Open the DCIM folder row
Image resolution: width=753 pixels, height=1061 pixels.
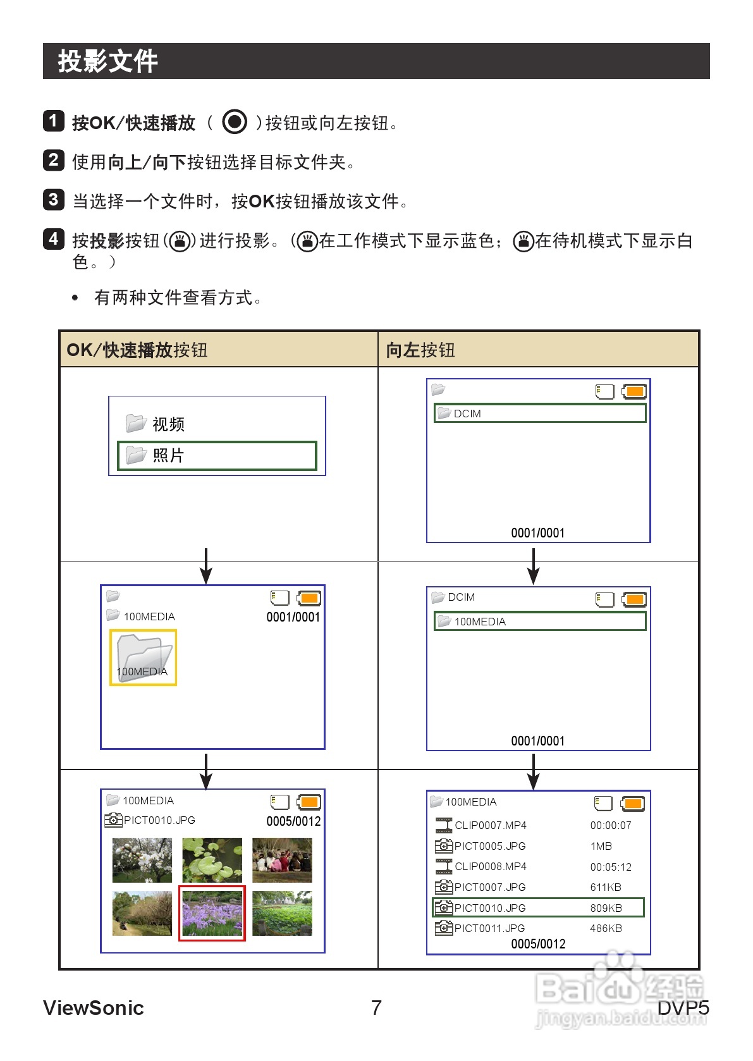point(540,413)
